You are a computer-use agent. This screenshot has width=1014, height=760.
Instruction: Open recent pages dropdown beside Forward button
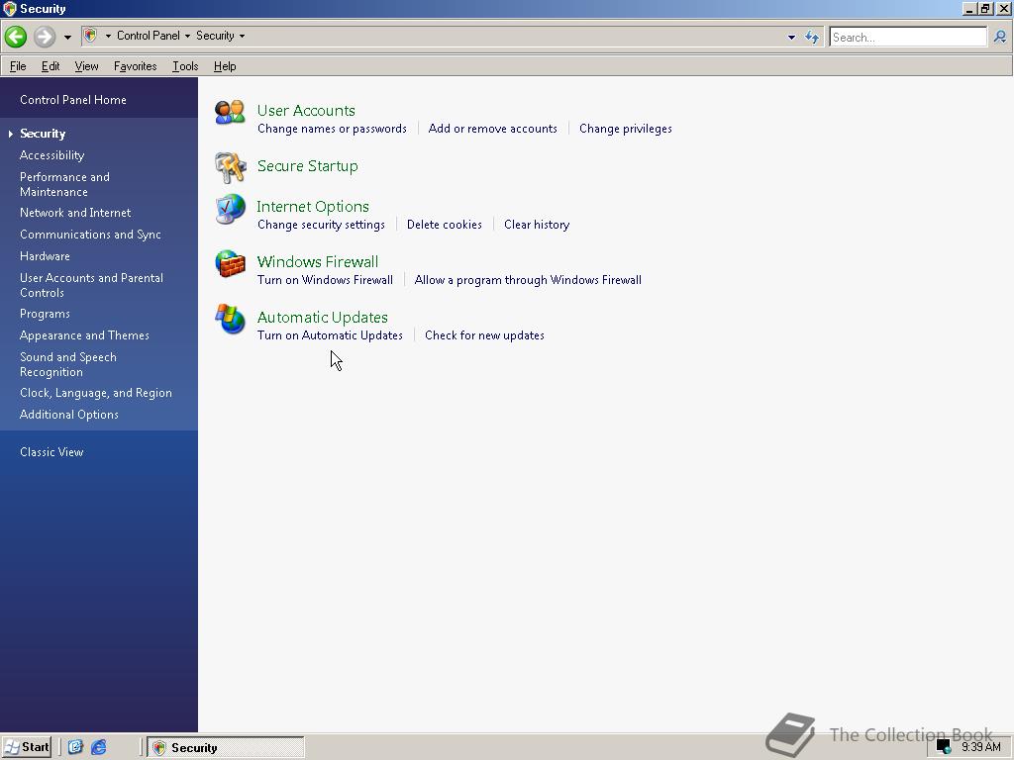point(67,38)
